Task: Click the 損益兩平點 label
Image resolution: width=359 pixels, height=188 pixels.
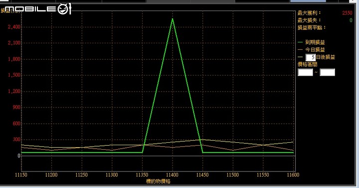Action: 312,28
